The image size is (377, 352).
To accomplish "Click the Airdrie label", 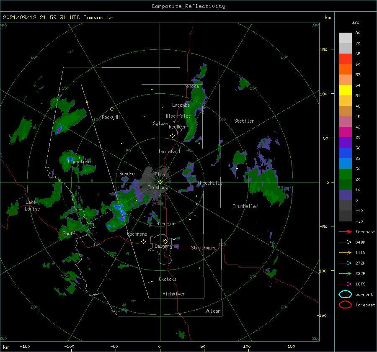I will [165, 224].
